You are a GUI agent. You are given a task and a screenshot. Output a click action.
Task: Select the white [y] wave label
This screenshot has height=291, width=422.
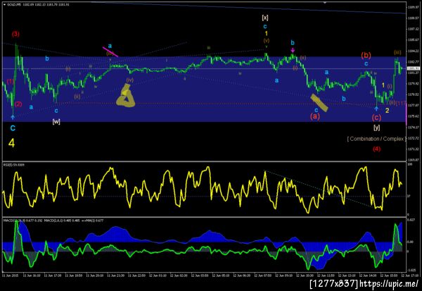[x=377, y=128]
